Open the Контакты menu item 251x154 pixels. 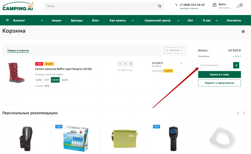click(x=234, y=20)
